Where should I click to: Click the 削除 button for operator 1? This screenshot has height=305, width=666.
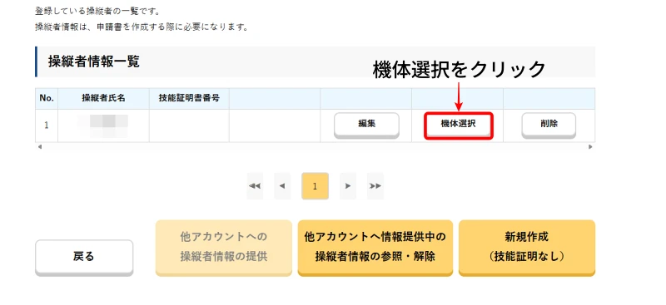tap(549, 125)
